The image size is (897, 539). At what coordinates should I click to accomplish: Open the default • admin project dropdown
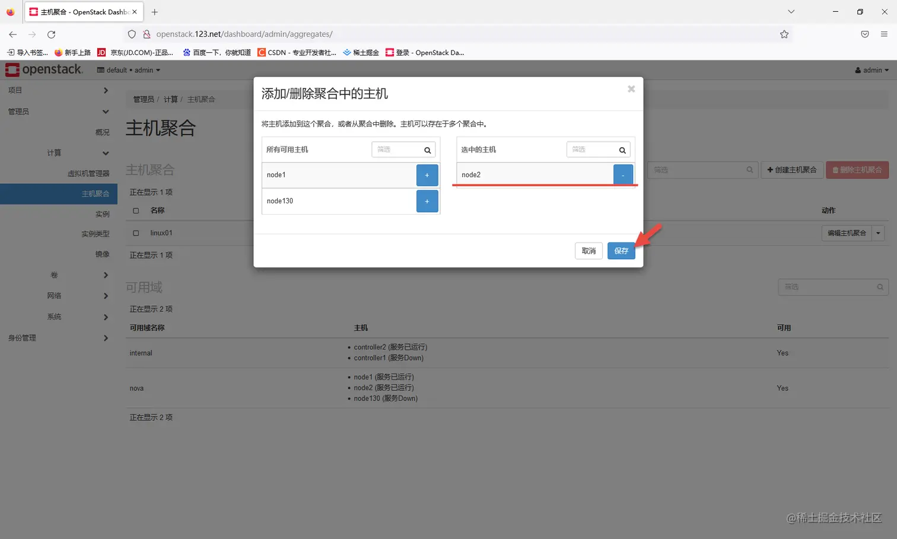pyautogui.click(x=128, y=70)
